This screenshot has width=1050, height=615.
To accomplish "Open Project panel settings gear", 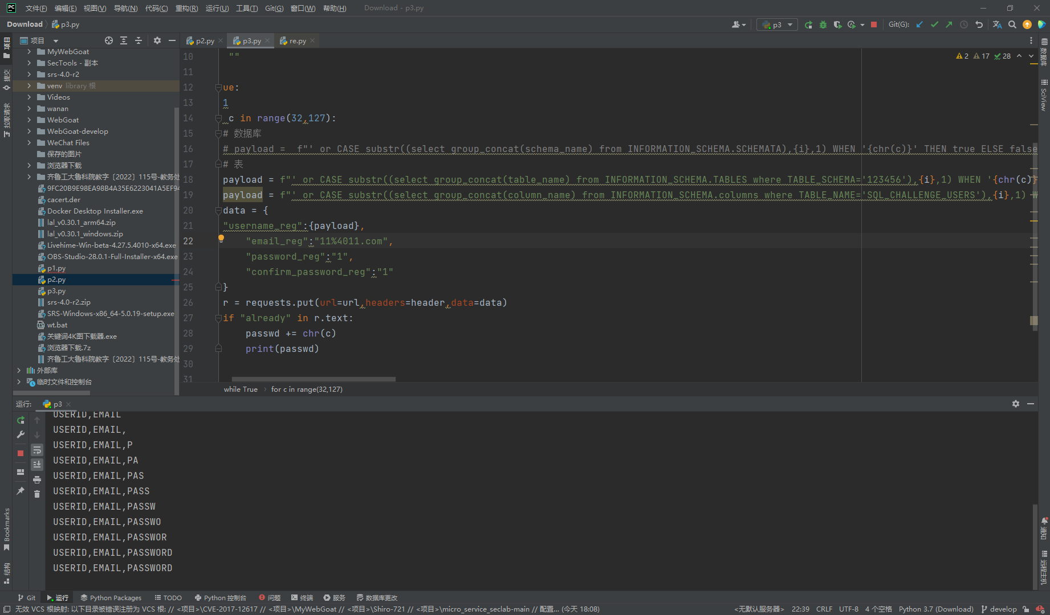I will coord(157,40).
